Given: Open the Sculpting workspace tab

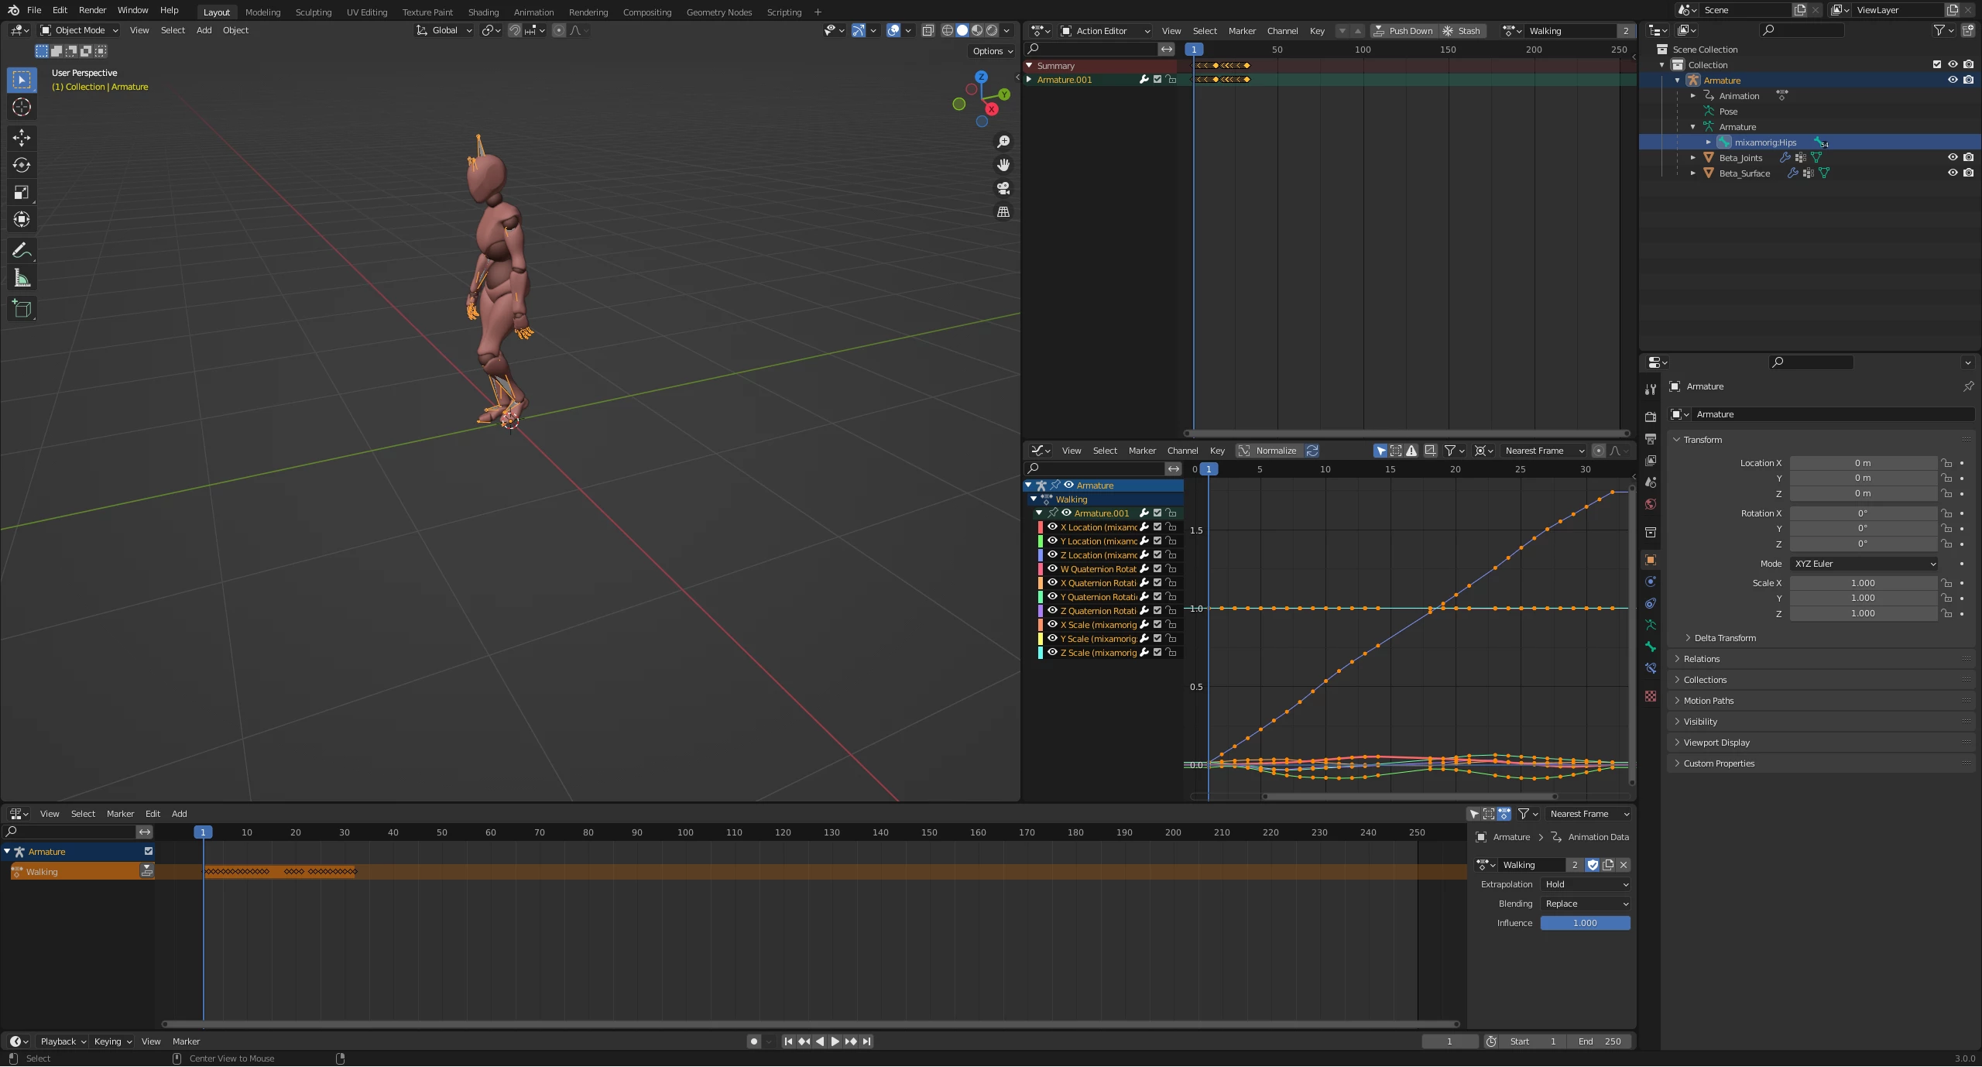Looking at the screenshot, I should (313, 12).
